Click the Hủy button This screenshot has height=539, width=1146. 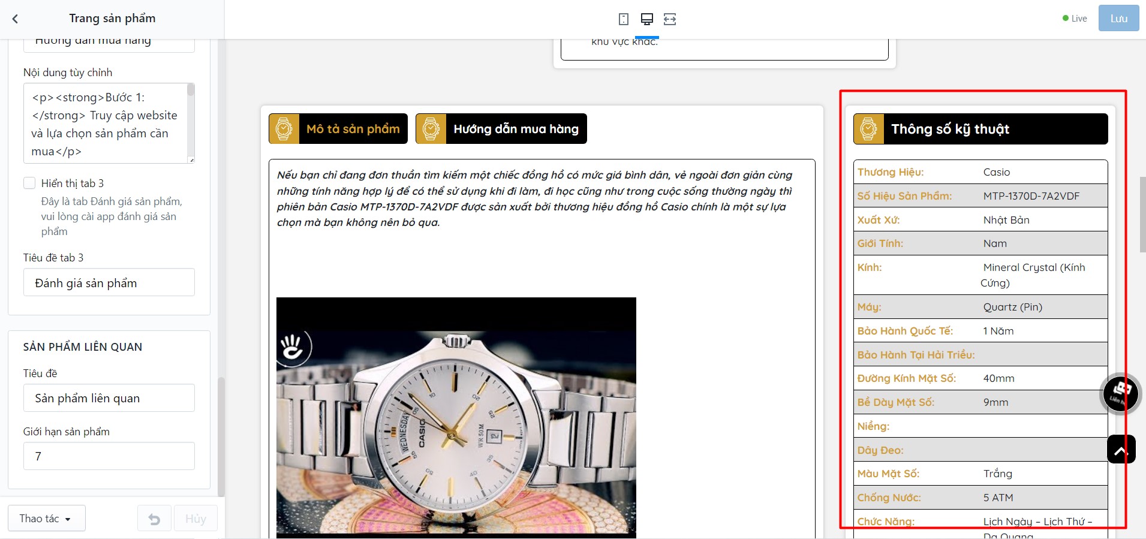point(195,519)
